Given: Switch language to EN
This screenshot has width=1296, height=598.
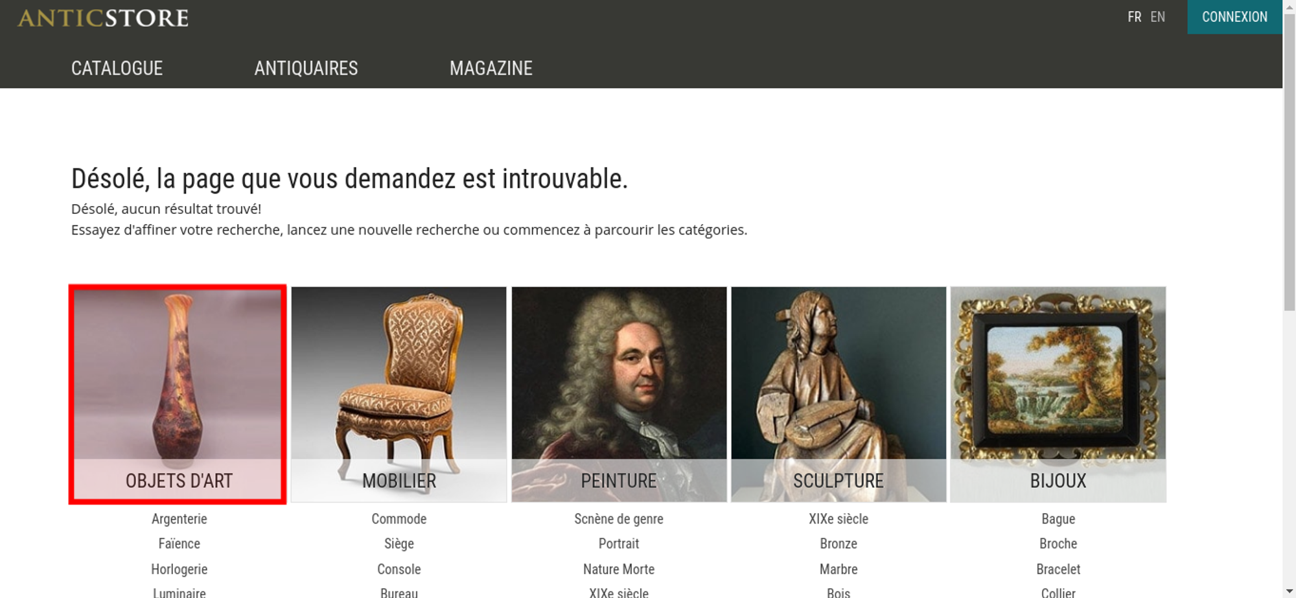Looking at the screenshot, I should click(x=1158, y=17).
